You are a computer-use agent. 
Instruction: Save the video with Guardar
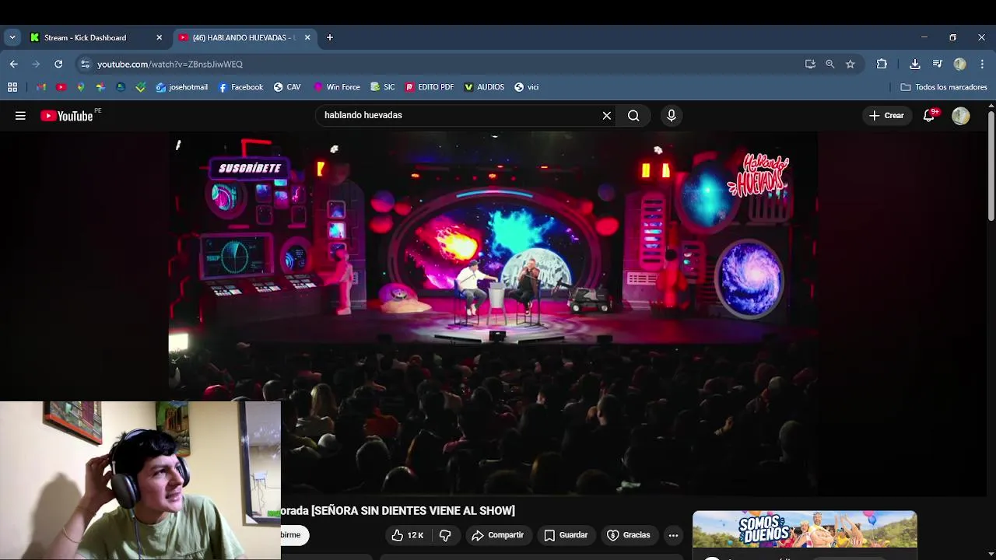566,535
